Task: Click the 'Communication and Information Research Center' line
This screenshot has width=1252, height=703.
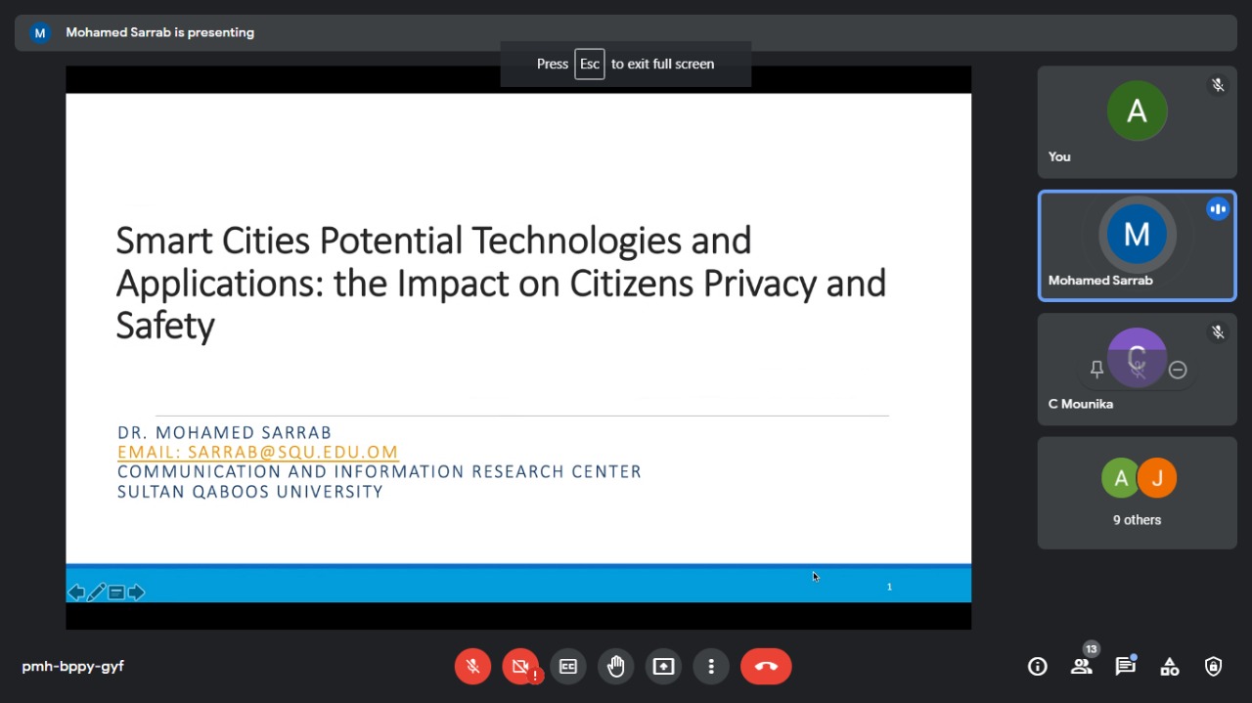Action: [380, 471]
